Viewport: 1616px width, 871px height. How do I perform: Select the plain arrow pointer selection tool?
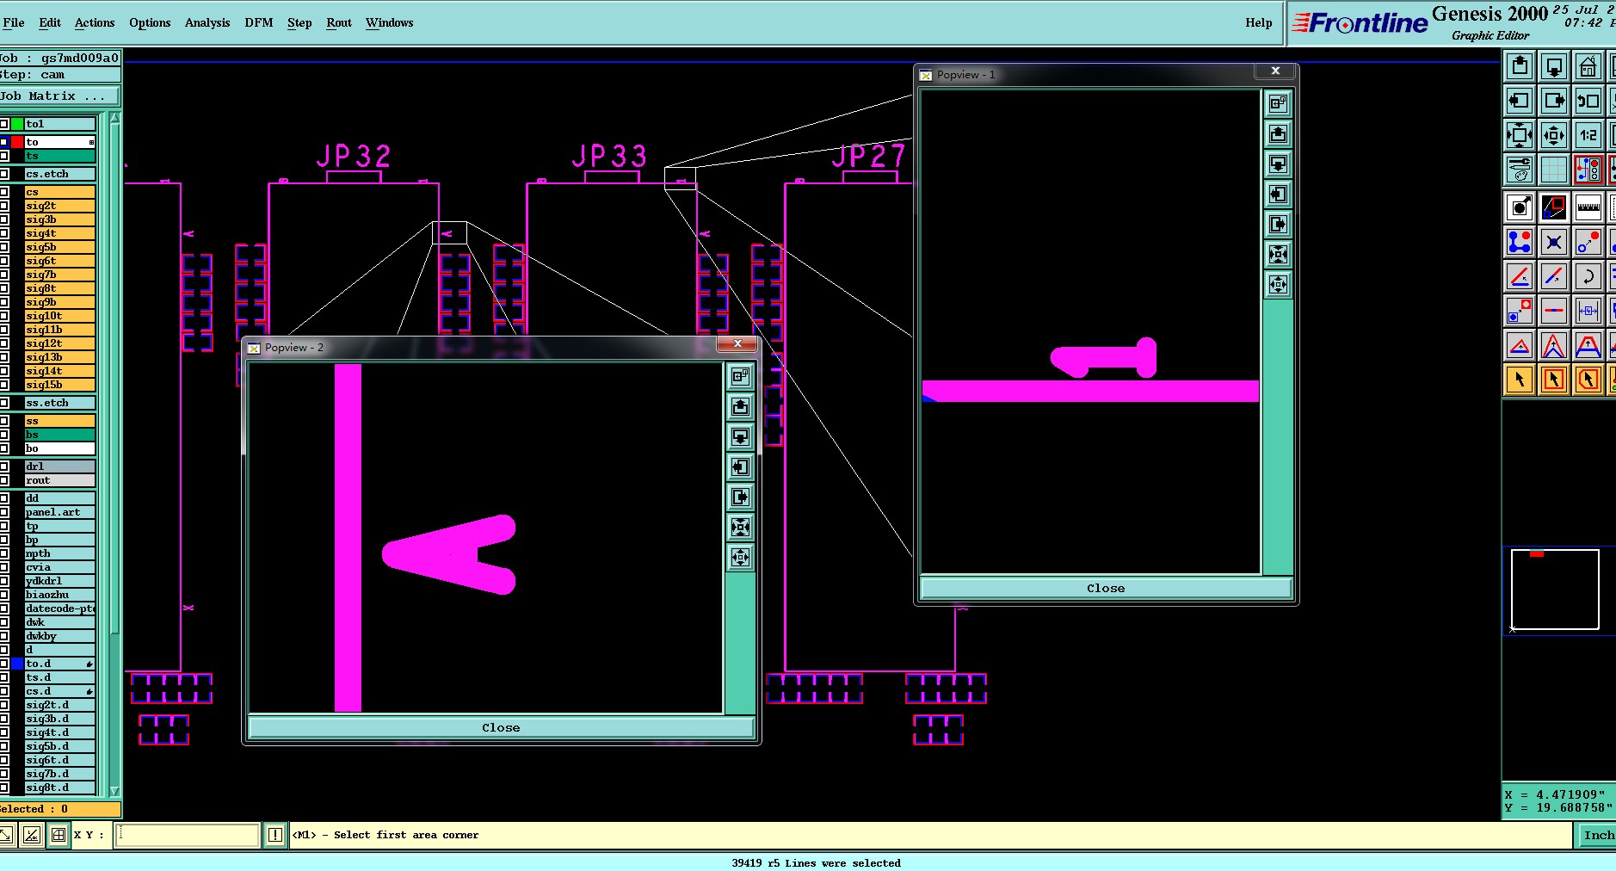pyautogui.click(x=1520, y=379)
